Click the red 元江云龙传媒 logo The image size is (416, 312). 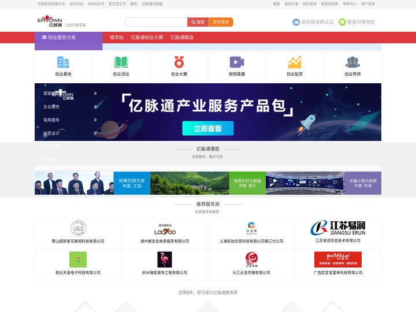251,259
